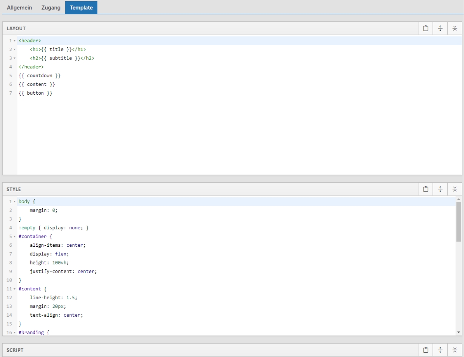Click the STYLE scrollbar down arrow

(x=459, y=333)
